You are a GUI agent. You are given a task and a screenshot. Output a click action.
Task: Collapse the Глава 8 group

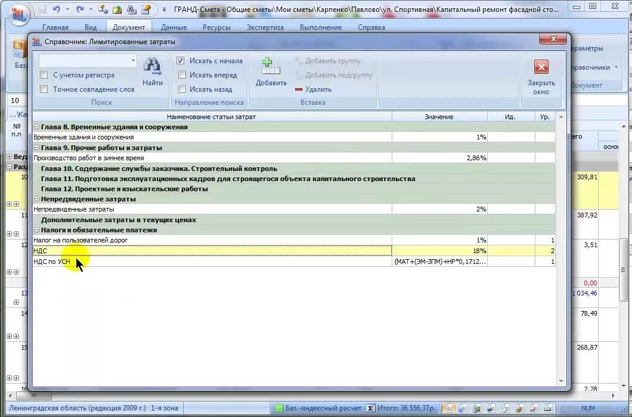[37, 127]
